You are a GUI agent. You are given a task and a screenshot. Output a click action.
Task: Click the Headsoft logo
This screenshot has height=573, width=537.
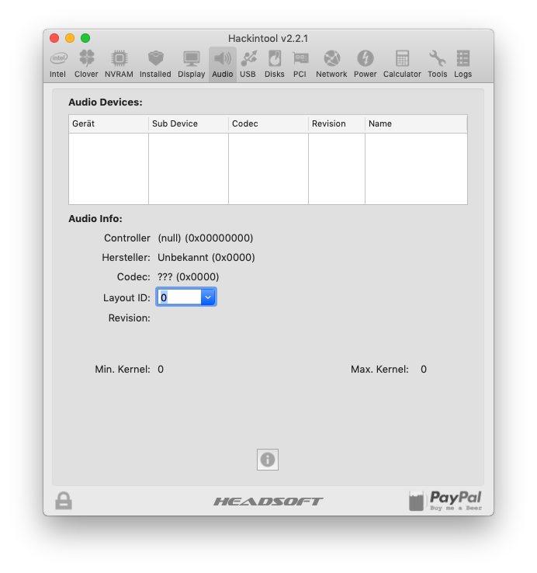[x=268, y=502]
